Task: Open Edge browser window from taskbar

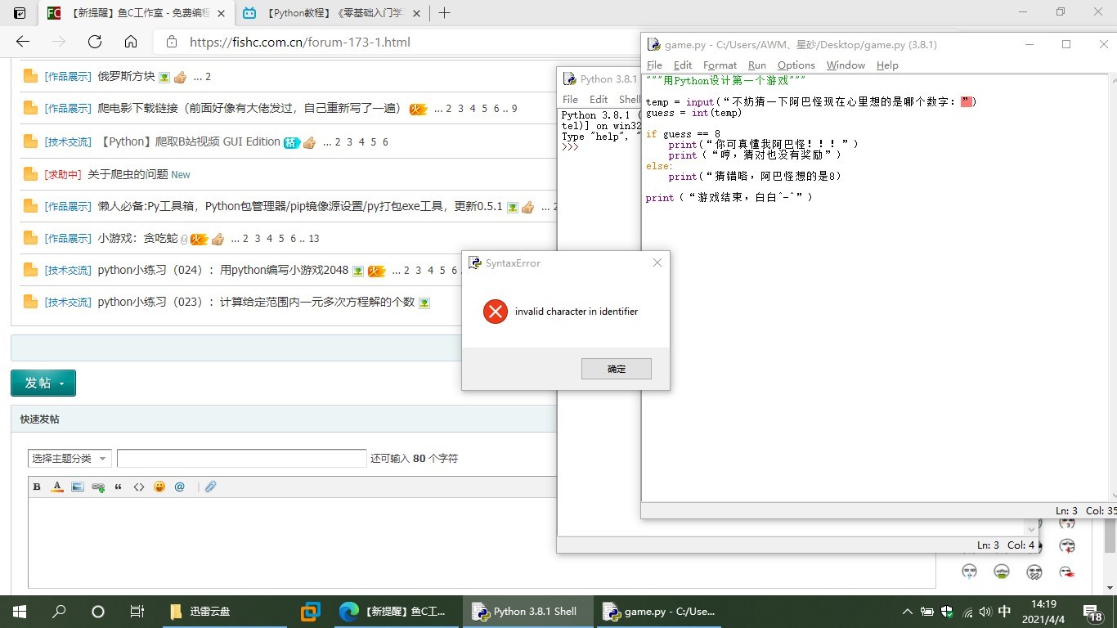Action: click(x=395, y=611)
